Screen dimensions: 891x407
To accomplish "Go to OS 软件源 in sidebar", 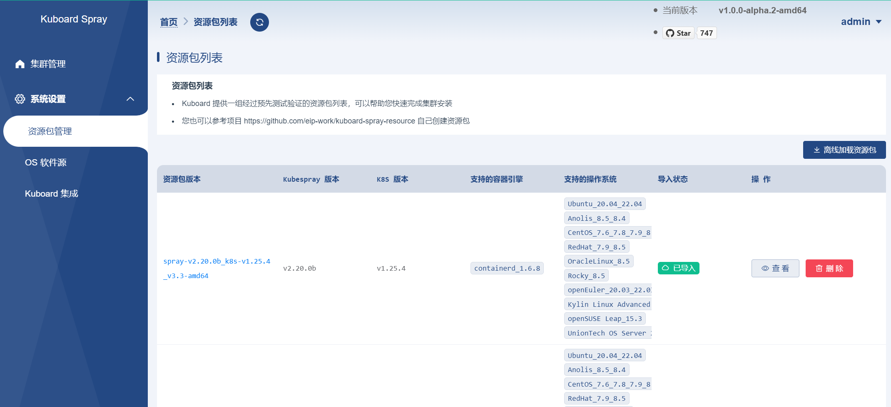I will [46, 163].
